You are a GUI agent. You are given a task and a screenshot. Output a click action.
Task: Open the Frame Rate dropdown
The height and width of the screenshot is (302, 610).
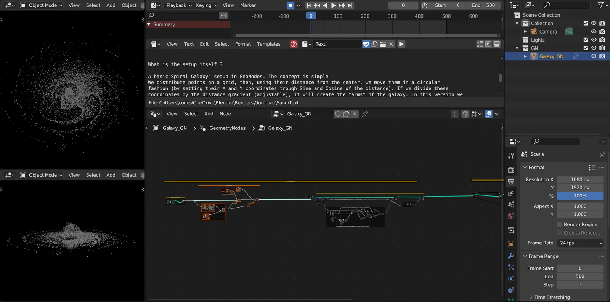[x=580, y=243]
